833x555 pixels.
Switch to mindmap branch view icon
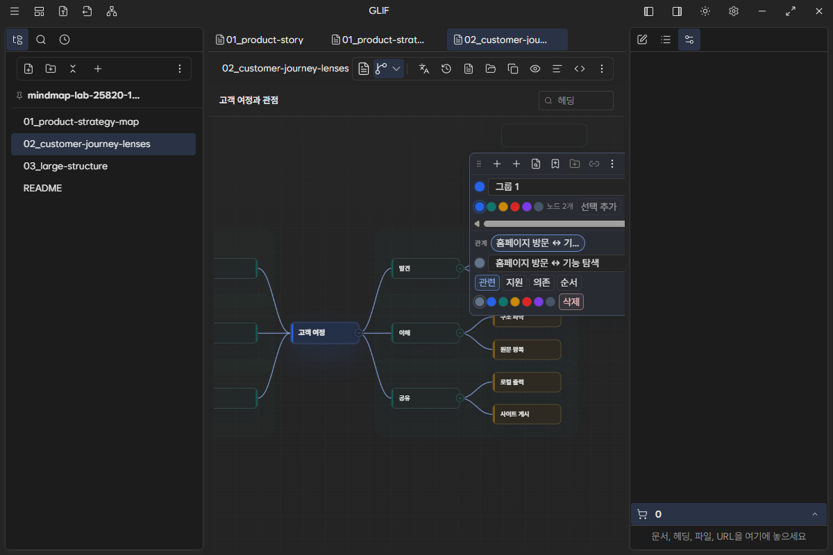[381, 69]
